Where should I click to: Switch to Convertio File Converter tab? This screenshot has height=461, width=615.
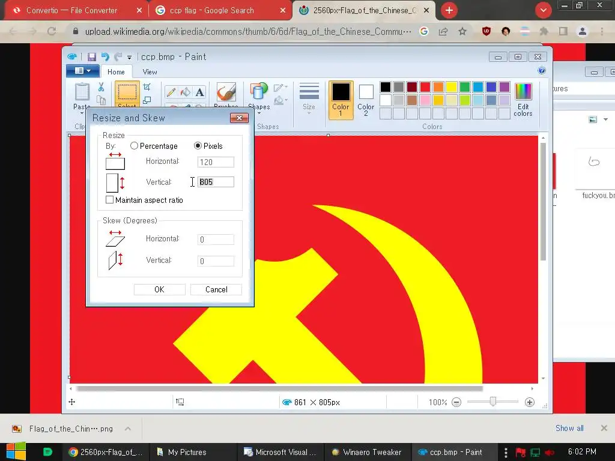tap(72, 10)
